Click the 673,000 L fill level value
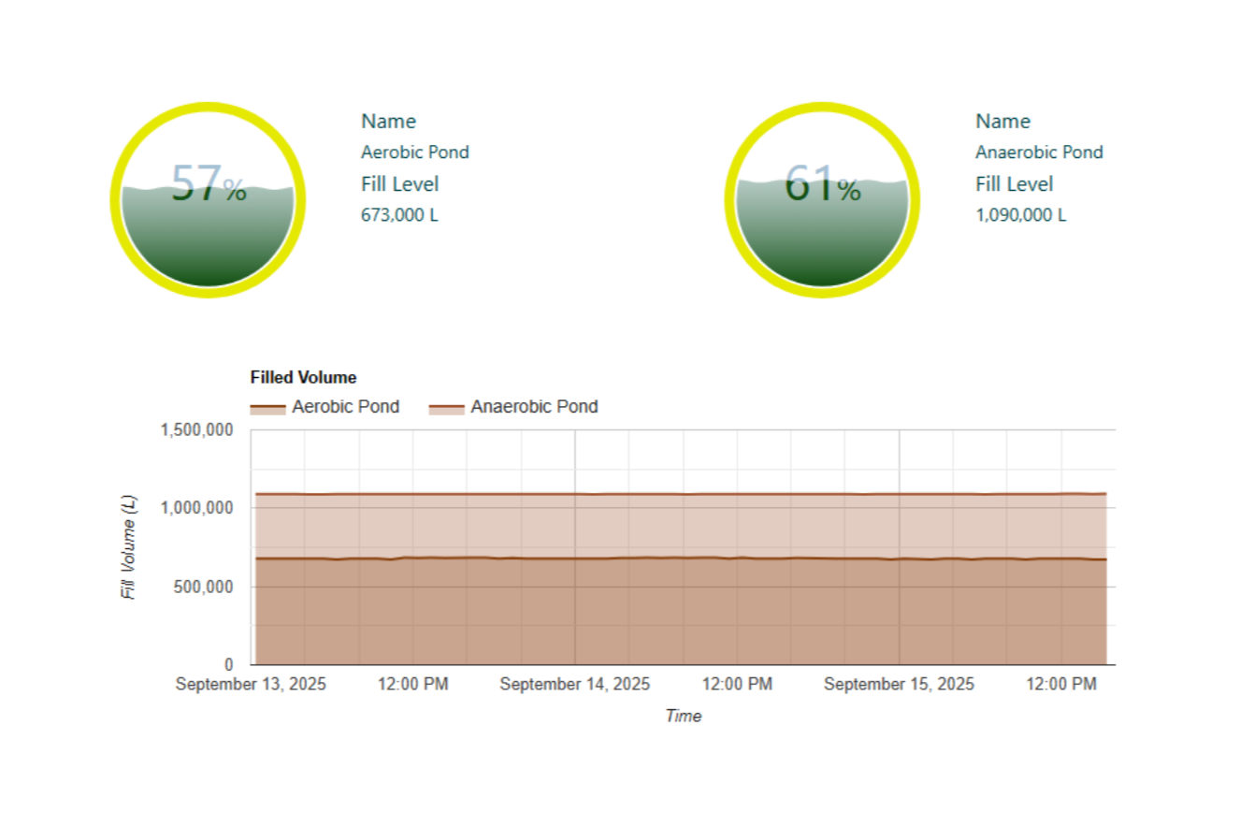The height and width of the screenshot is (827, 1240). (399, 215)
